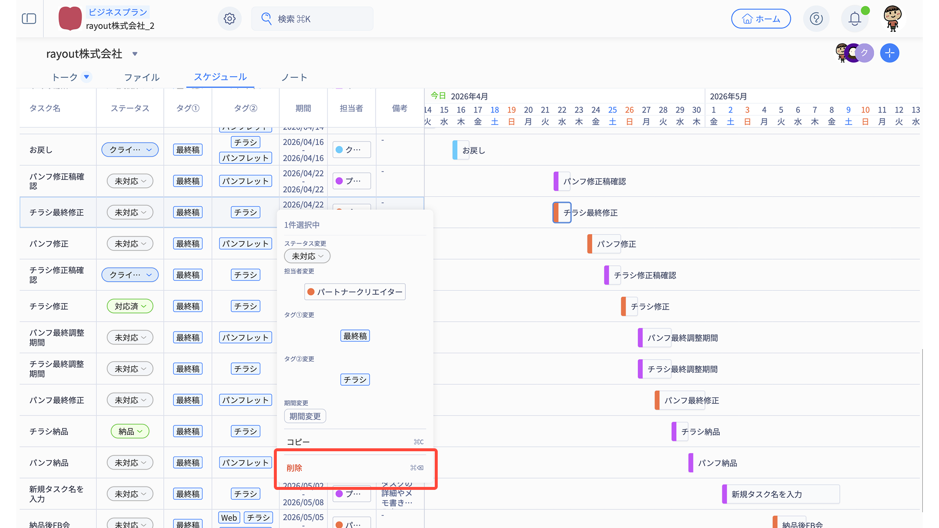939x528 pixels.
Task: Click the blue plus add-member icon
Action: (x=889, y=53)
